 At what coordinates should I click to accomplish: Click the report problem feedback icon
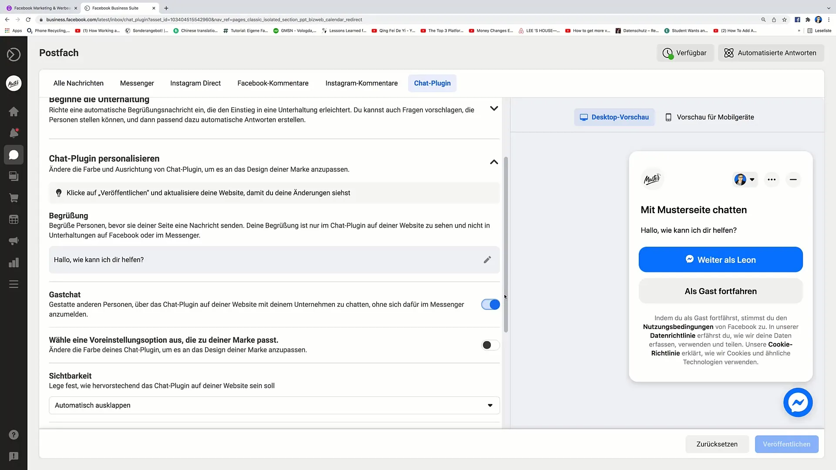(x=13, y=456)
